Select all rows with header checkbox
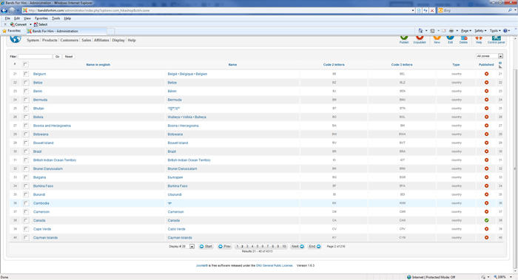This screenshot has width=518, height=280. (25, 64)
